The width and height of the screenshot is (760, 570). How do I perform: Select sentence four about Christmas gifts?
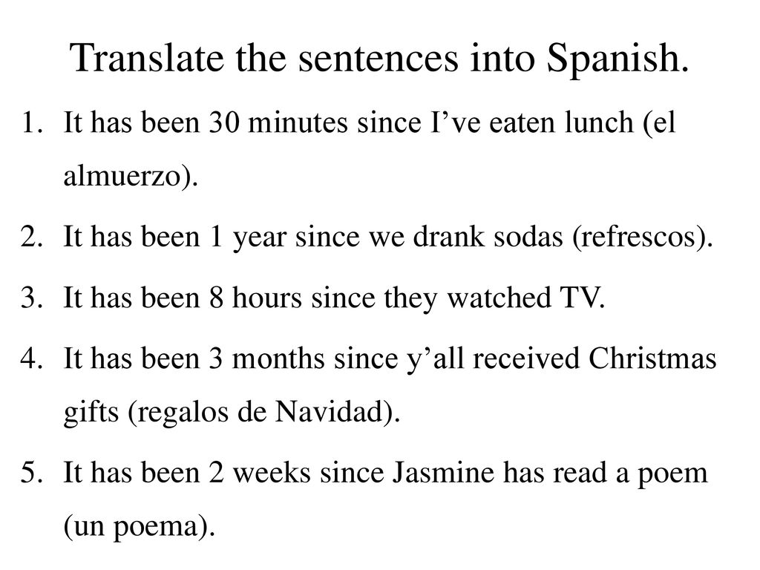click(390, 385)
